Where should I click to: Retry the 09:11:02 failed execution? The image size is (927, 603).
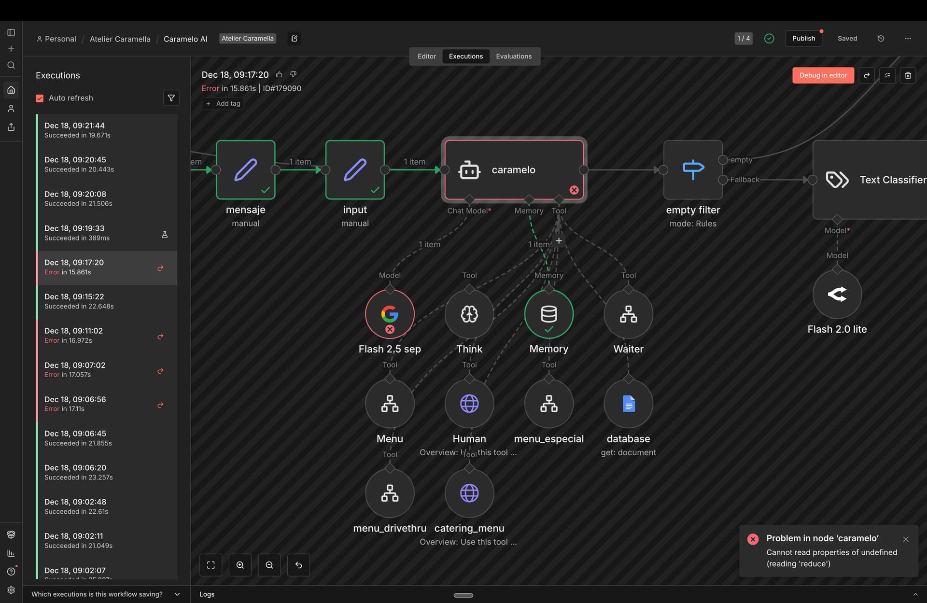pos(160,337)
